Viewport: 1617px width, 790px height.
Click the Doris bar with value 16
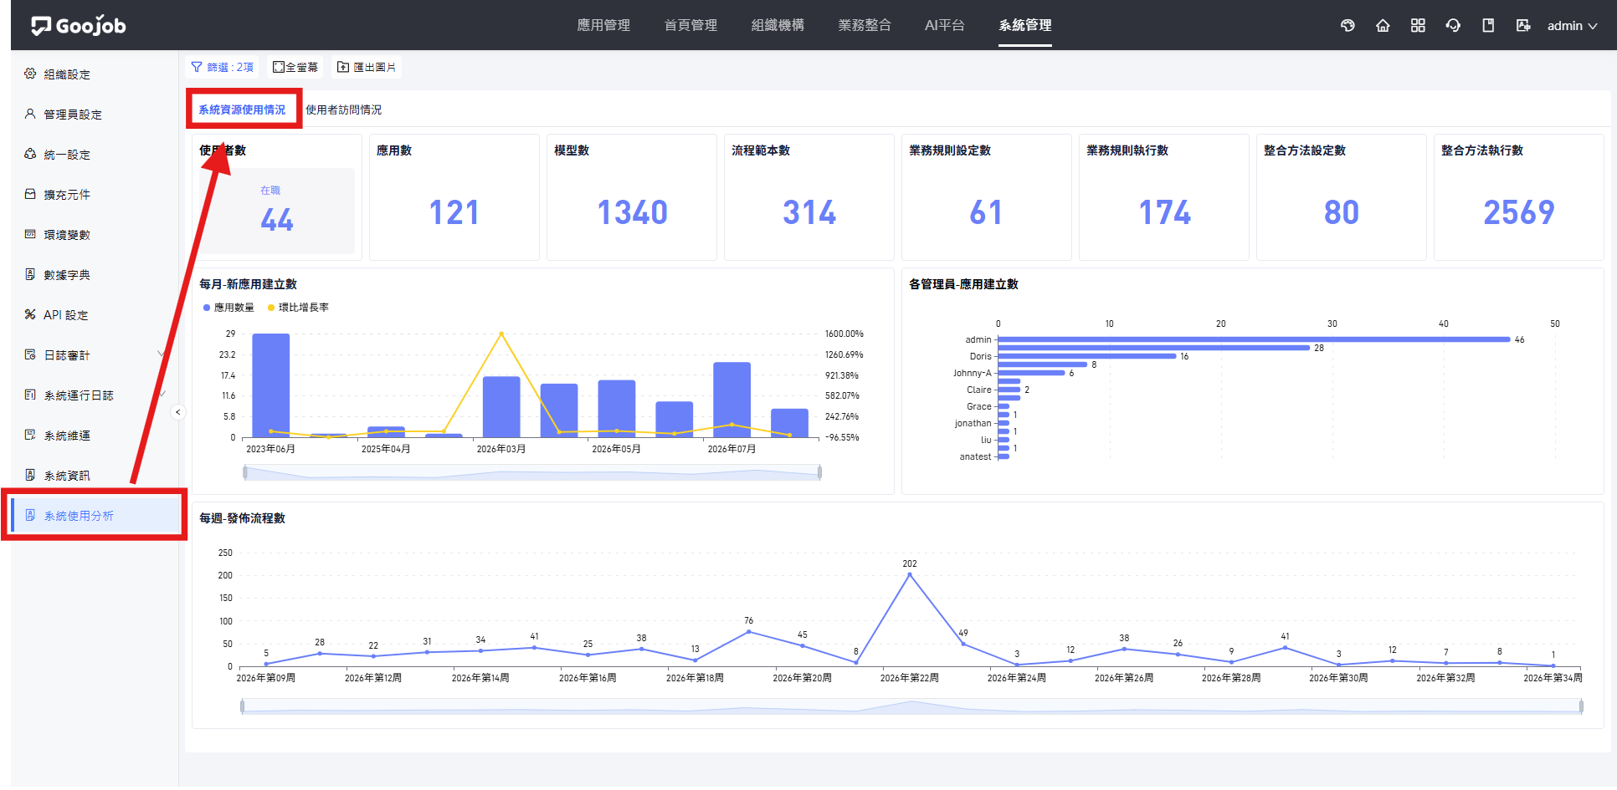[x=1087, y=356]
